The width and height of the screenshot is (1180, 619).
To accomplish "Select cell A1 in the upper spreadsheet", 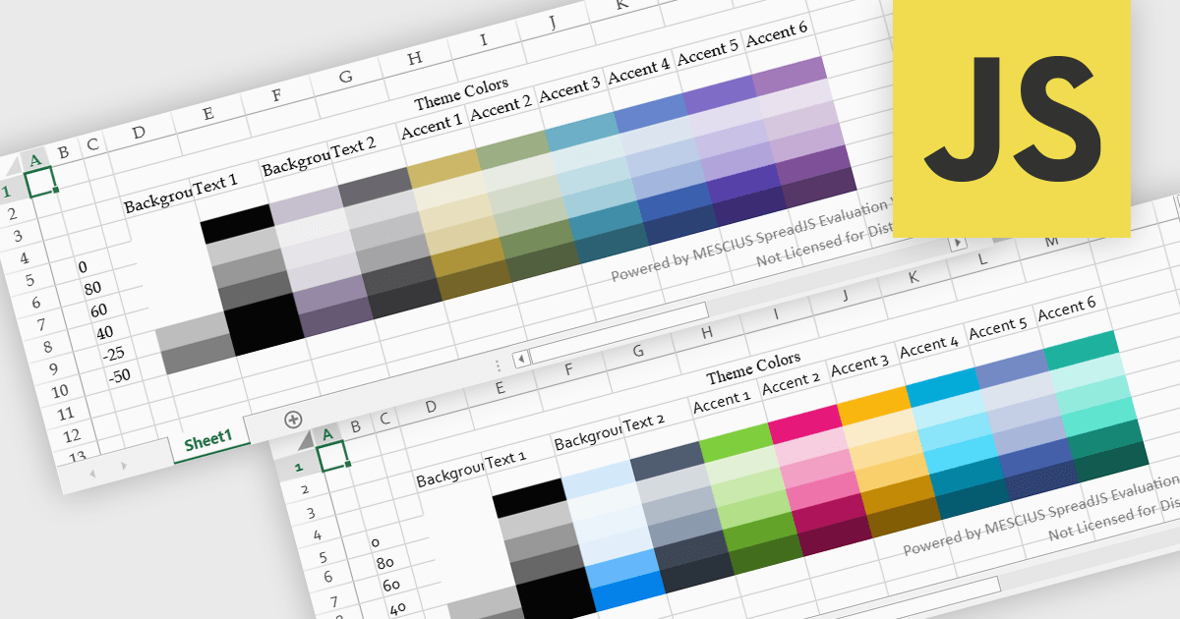I will coord(41,182).
